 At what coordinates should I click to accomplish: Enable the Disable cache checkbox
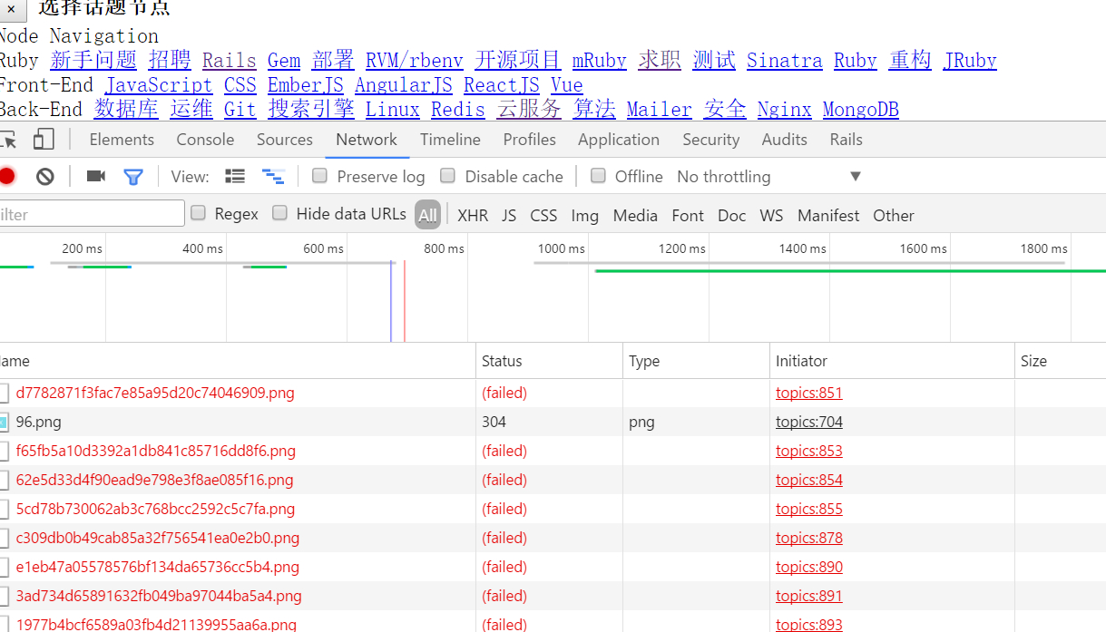point(447,176)
